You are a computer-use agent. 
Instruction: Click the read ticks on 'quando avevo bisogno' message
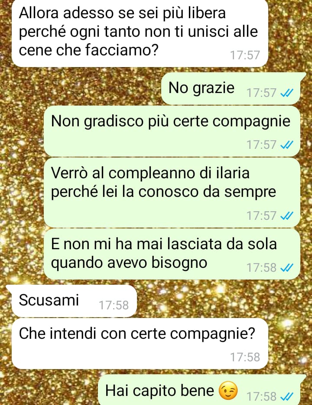tap(287, 267)
